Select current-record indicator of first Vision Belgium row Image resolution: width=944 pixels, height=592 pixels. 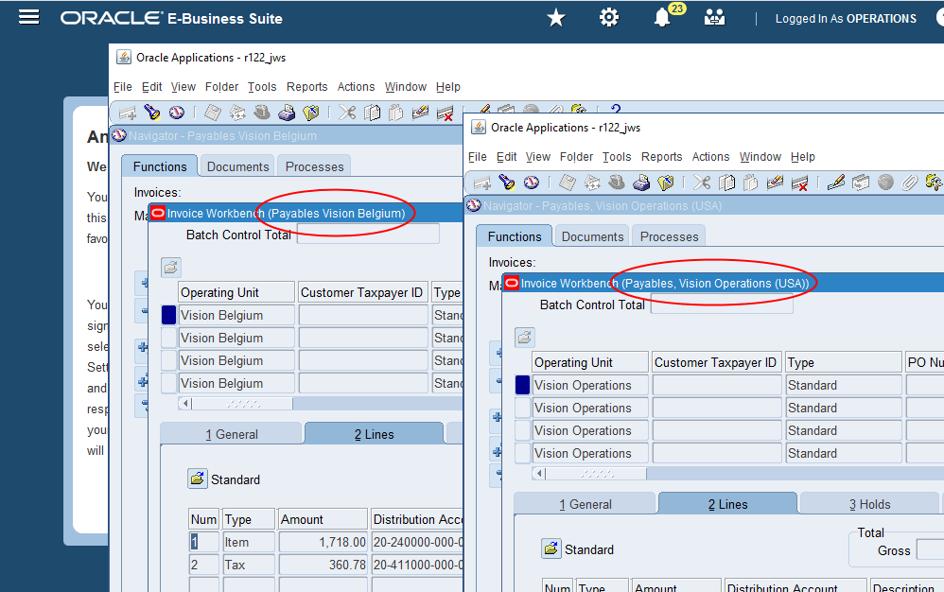coord(168,315)
